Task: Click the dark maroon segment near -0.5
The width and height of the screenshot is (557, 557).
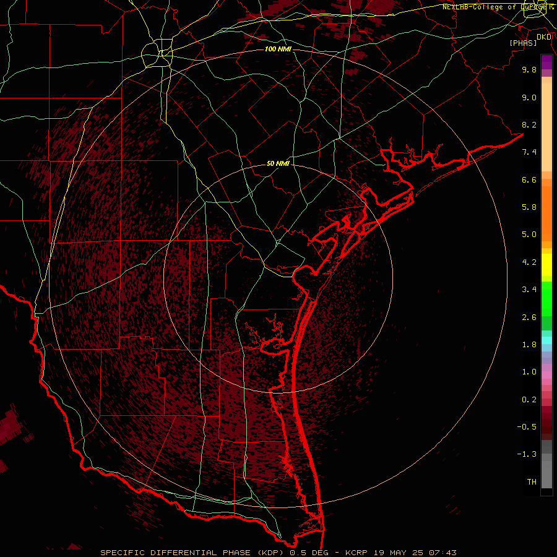Action: click(x=546, y=426)
